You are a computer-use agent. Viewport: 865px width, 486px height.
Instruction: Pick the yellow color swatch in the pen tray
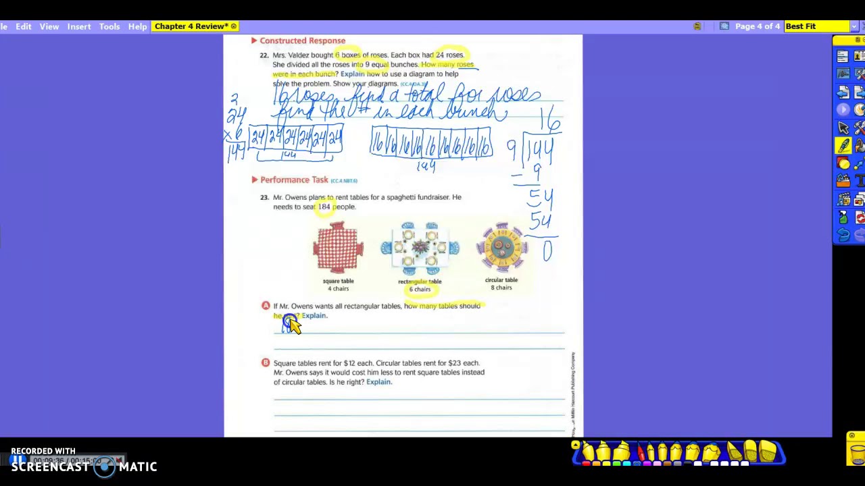coord(606,463)
